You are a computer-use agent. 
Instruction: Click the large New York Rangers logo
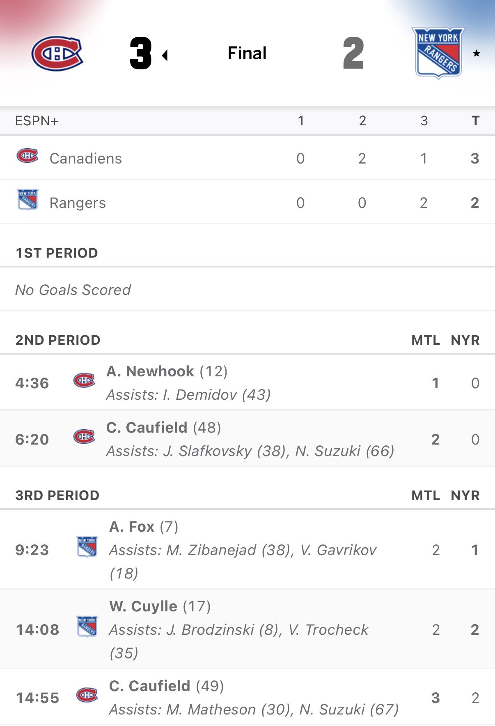click(x=438, y=53)
